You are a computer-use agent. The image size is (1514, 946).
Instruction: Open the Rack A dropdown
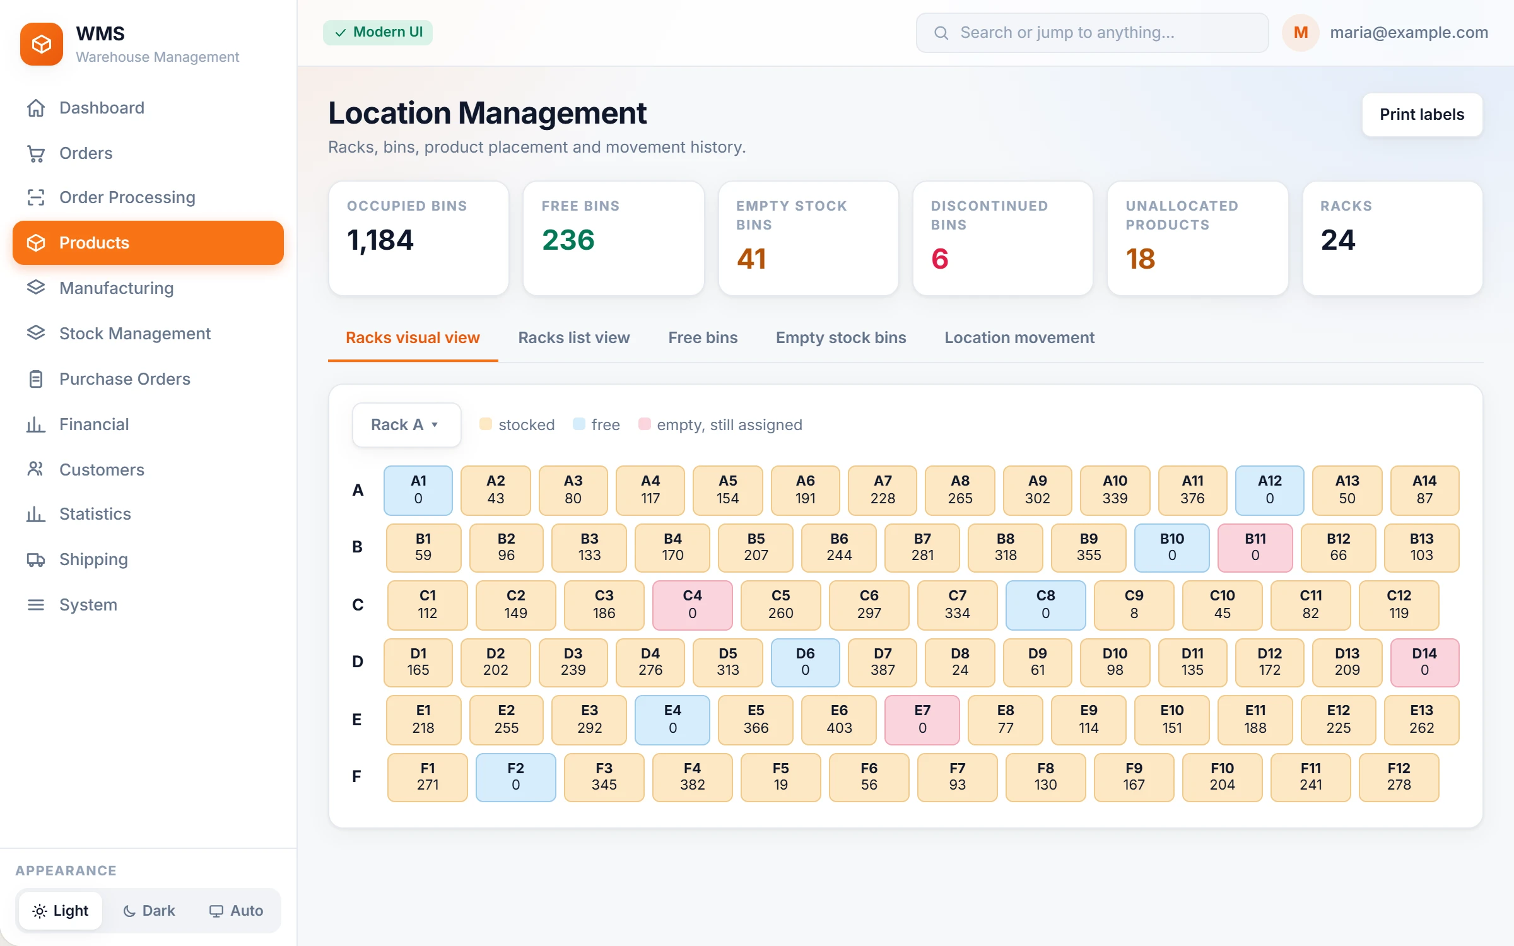(x=406, y=425)
